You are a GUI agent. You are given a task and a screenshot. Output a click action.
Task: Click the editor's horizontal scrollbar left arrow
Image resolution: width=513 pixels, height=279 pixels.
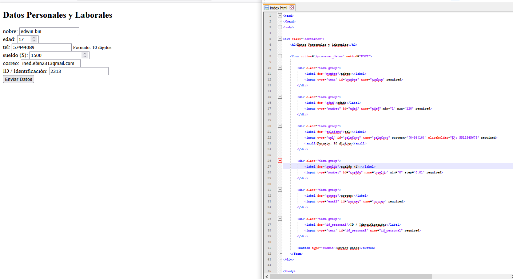(266, 276)
